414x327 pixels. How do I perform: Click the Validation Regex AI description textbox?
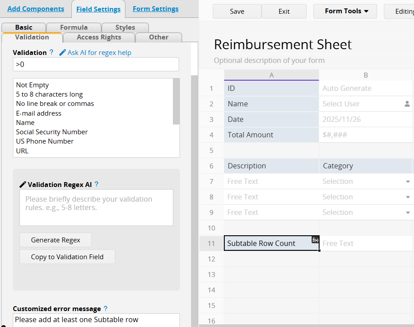coord(96,208)
